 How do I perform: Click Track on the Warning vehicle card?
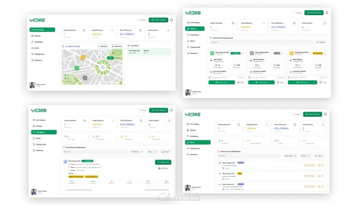coord(323,82)
